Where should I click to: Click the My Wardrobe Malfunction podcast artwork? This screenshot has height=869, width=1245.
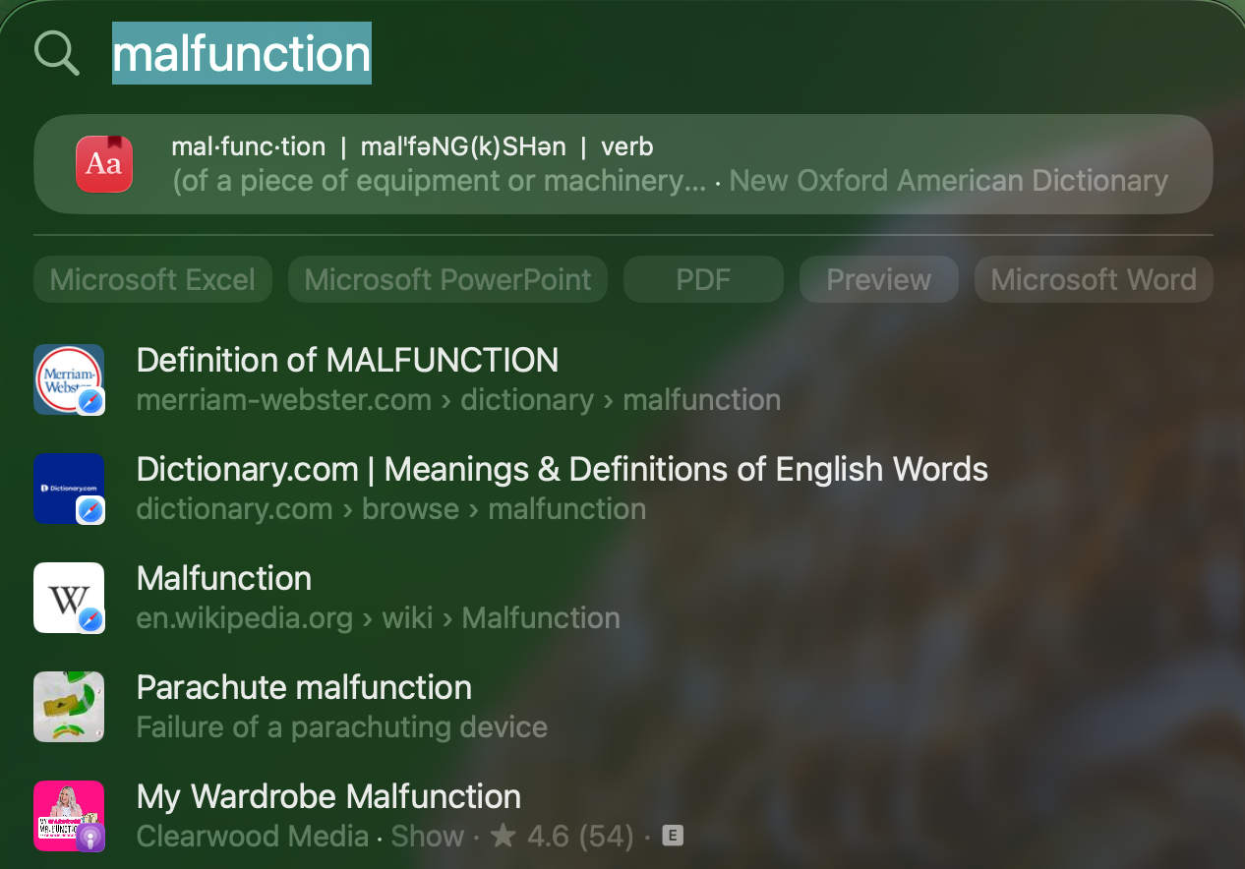[x=69, y=816]
